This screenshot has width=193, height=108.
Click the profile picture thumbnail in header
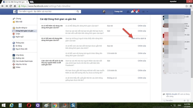104,12
